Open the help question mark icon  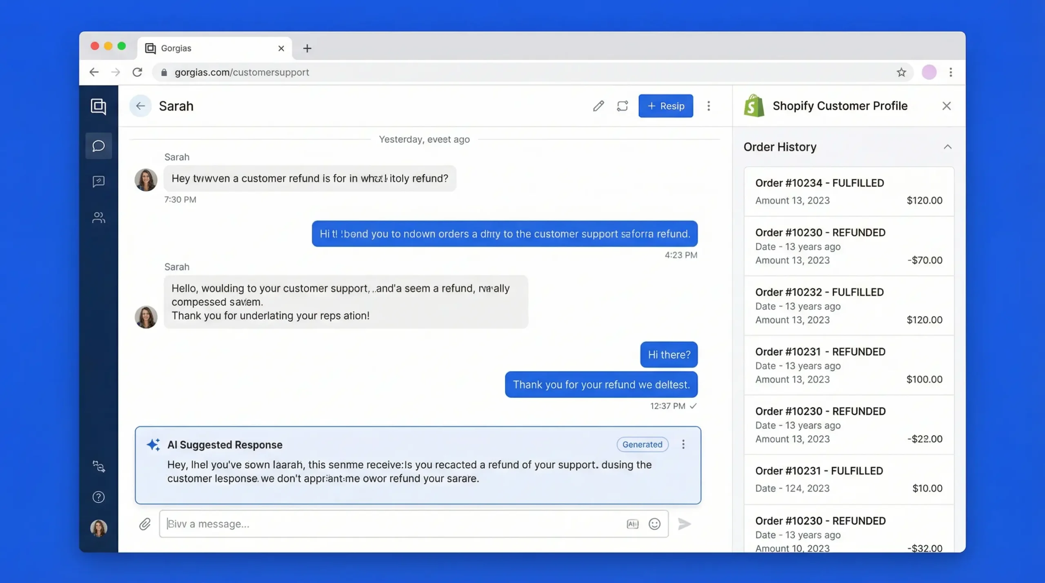tap(98, 497)
